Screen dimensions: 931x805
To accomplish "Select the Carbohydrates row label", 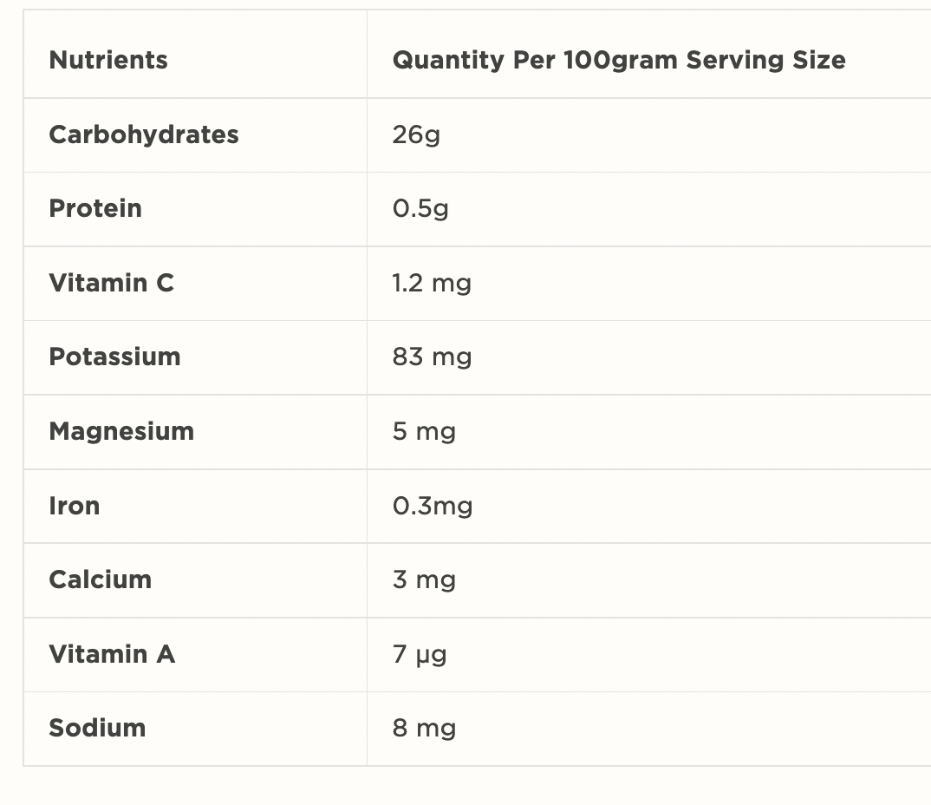I will (144, 134).
